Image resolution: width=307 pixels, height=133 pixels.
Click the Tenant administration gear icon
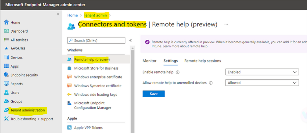coord(6,110)
